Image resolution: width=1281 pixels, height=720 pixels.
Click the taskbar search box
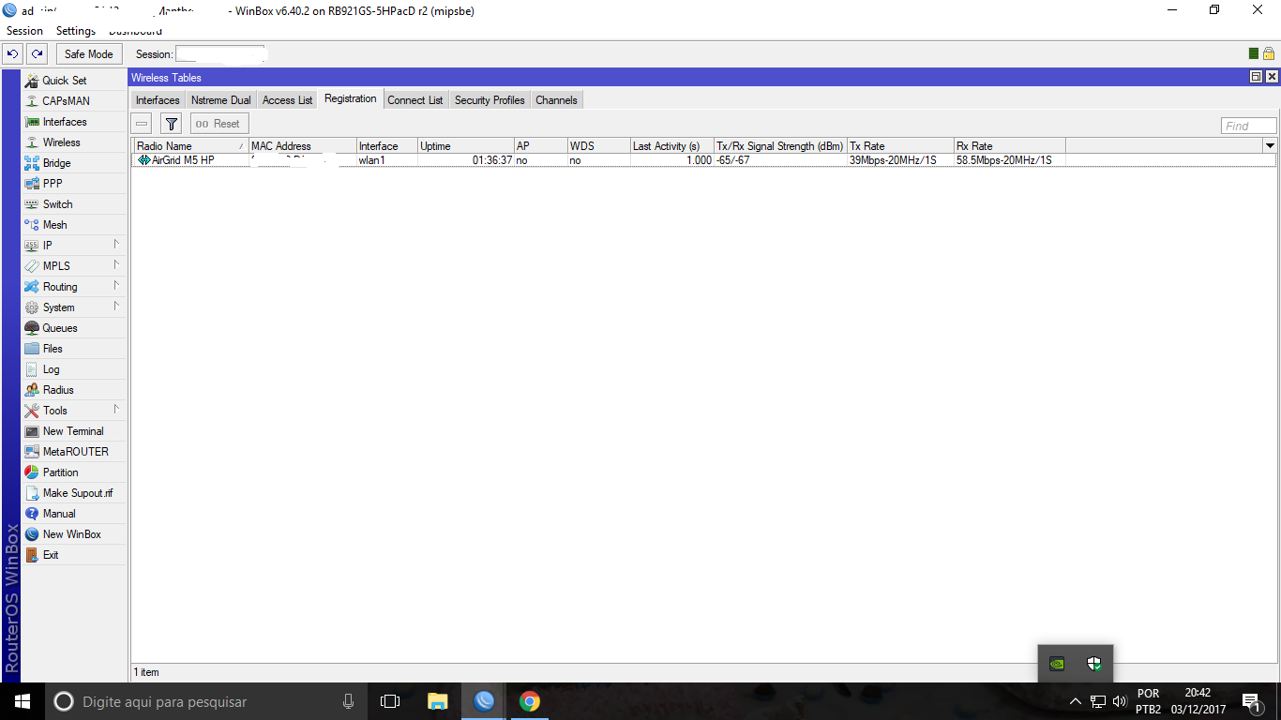click(206, 701)
